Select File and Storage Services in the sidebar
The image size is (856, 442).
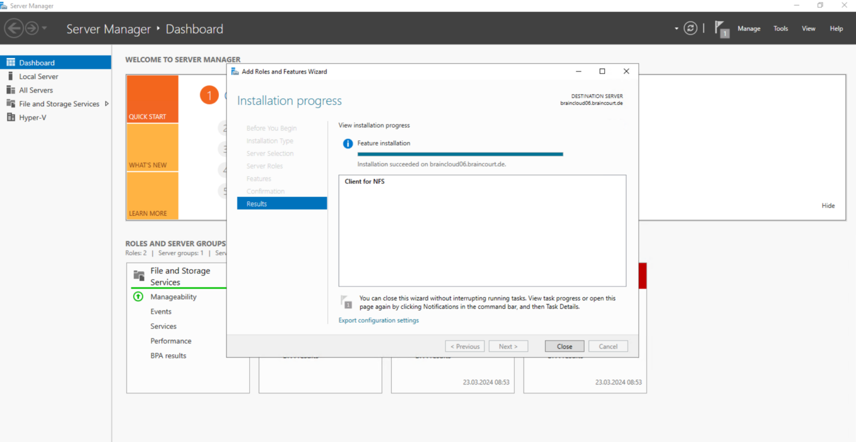57,104
